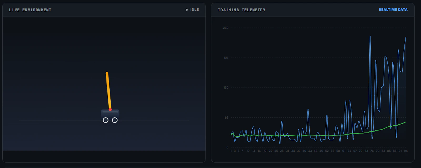Click the IDLE status indicator
The width and height of the screenshot is (421, 168).
192,10
